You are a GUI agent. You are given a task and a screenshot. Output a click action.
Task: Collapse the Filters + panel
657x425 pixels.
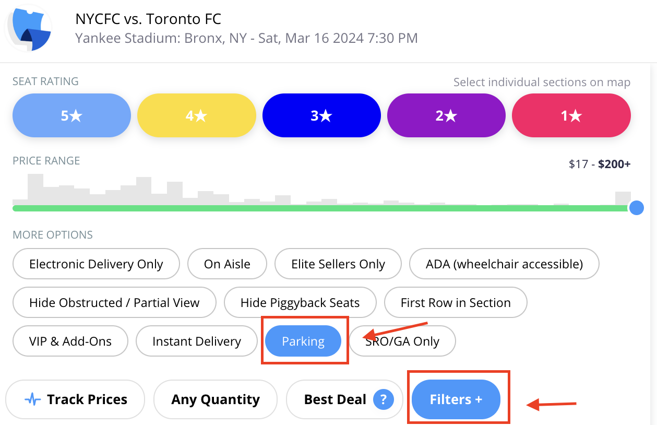pyautogui.click(x=456, y=399)
